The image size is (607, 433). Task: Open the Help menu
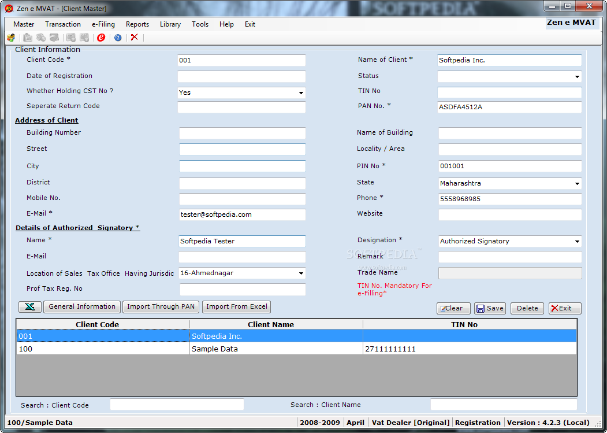226,24
